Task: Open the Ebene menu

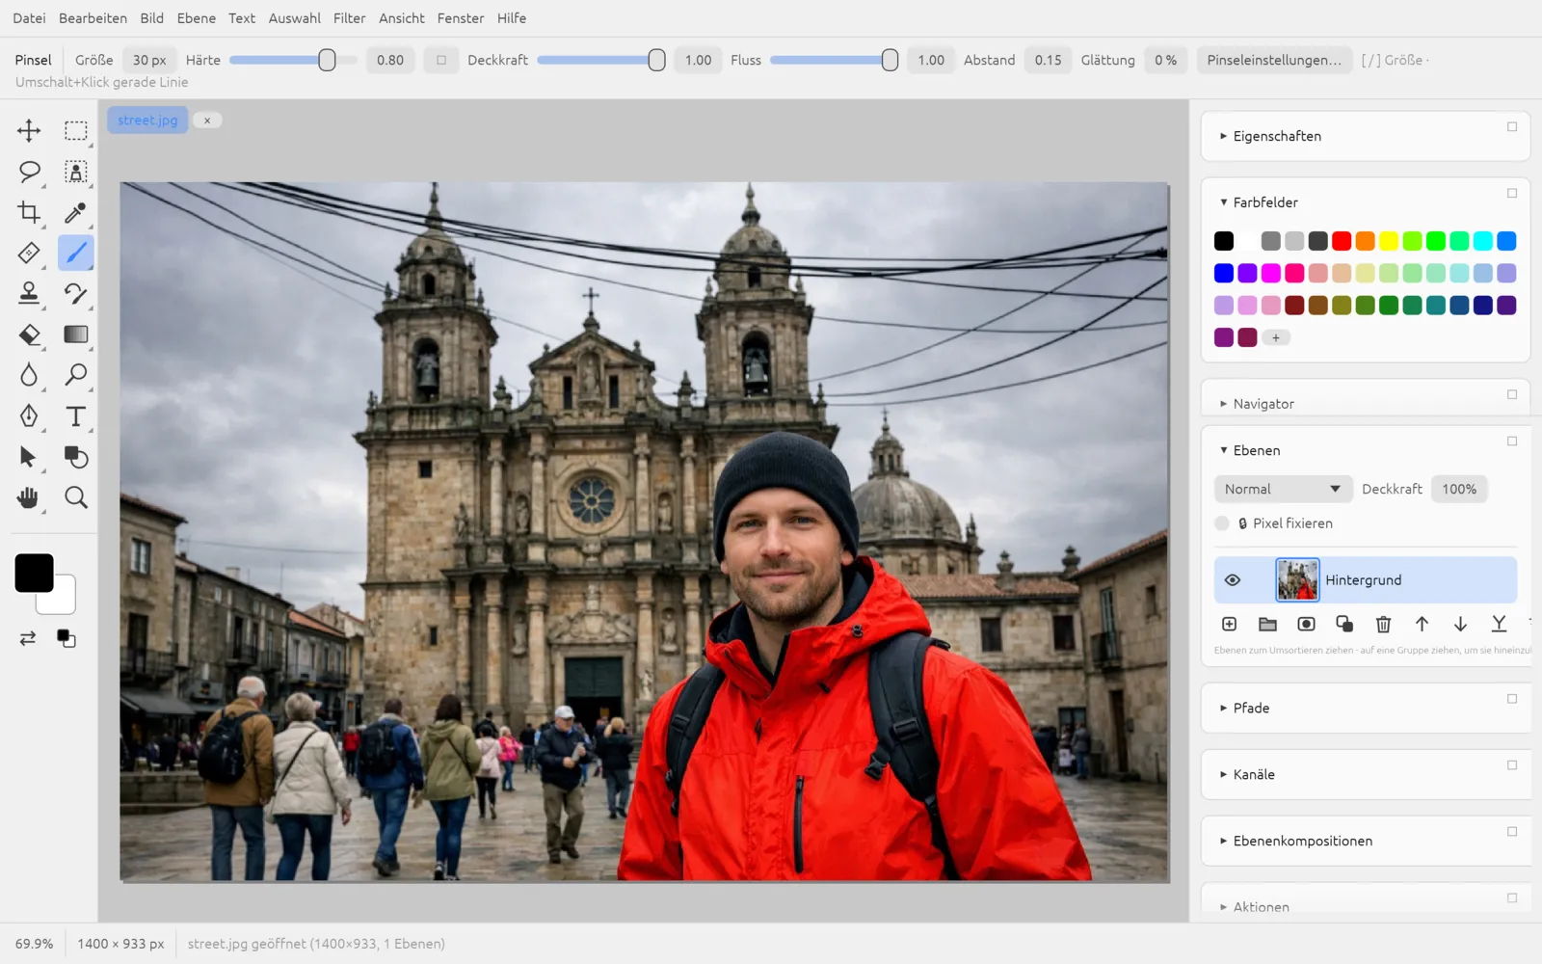Action: pyautogui.click(x=197, y=18)
